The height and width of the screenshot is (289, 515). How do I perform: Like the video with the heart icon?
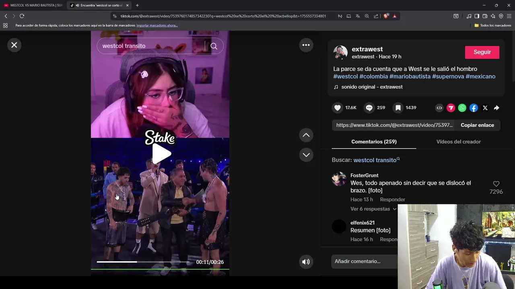point(338,108)
